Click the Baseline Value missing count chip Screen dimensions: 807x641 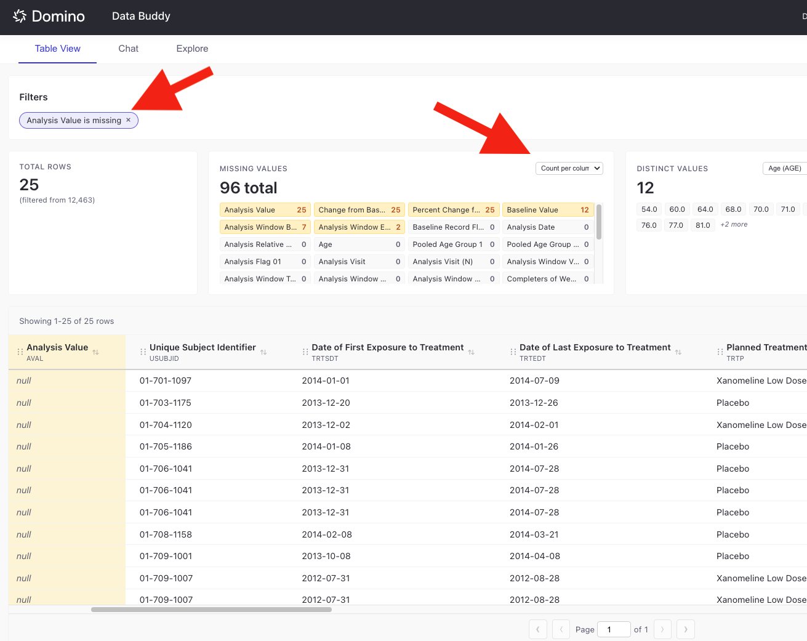click(x=547, y=210)
